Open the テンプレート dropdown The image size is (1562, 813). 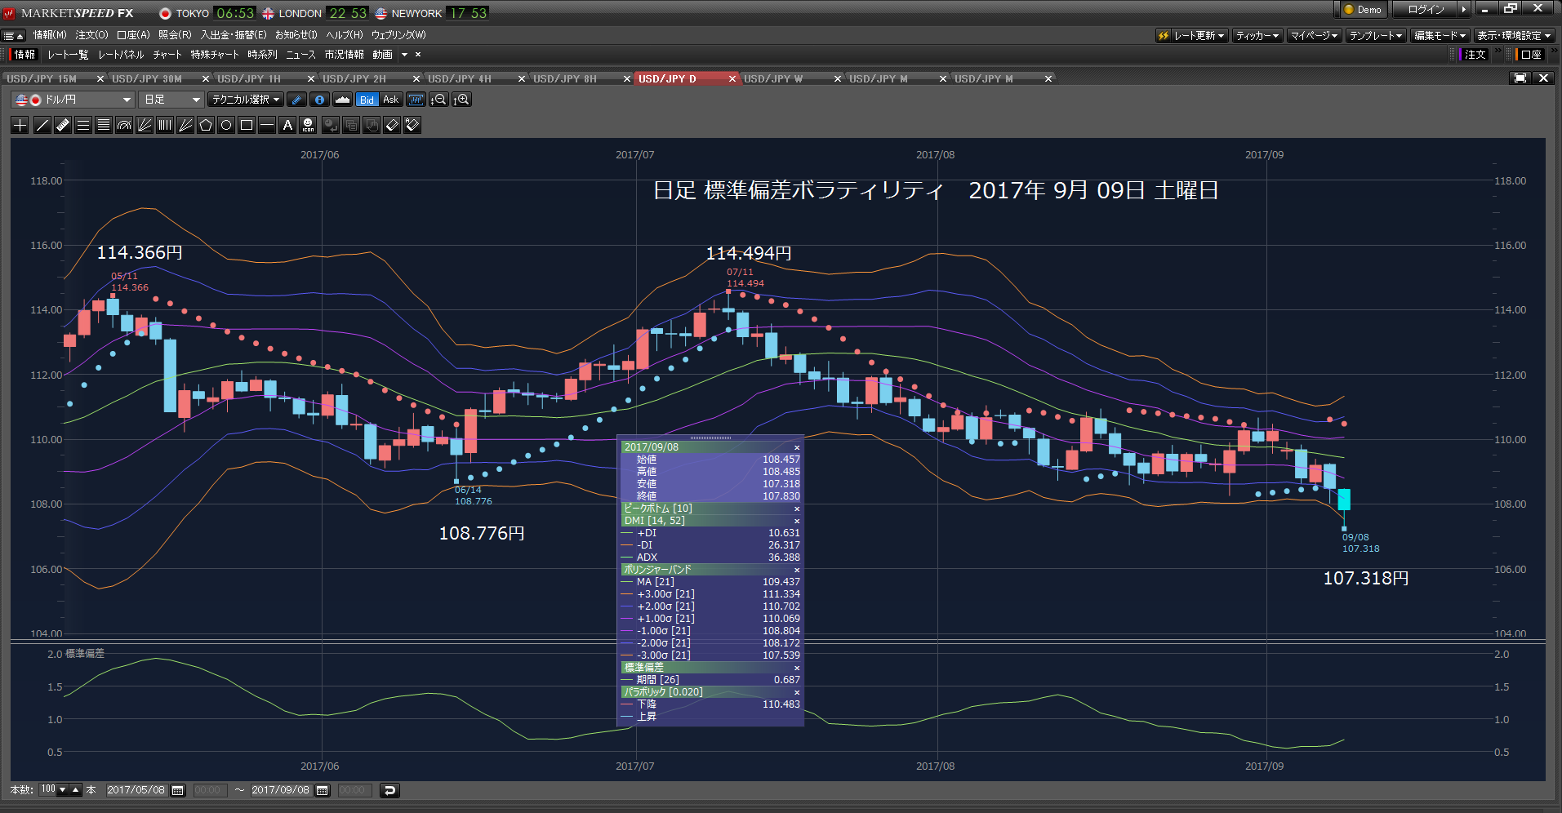(x=1376, y=35)
